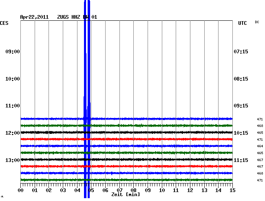
Task: Select the 09:00 local time label
Action: (x=13, y=51)
